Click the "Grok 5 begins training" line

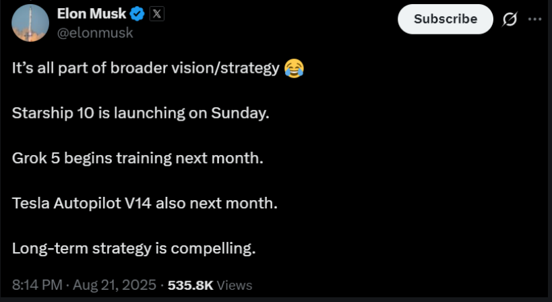click(137, 158)
